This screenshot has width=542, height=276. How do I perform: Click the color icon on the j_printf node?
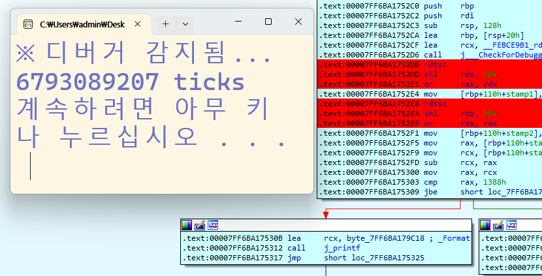click(x=187, y=225)
